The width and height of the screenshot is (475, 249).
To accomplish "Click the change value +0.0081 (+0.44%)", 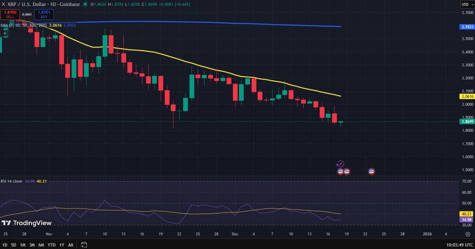I will point(174,4).
